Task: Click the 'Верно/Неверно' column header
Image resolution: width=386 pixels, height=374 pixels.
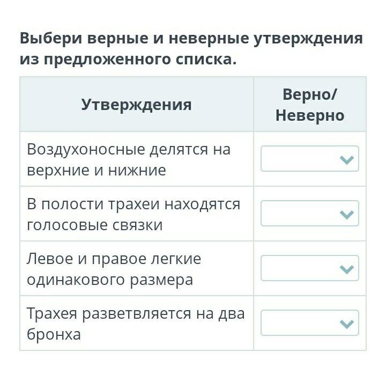Action: pos(309,105)
